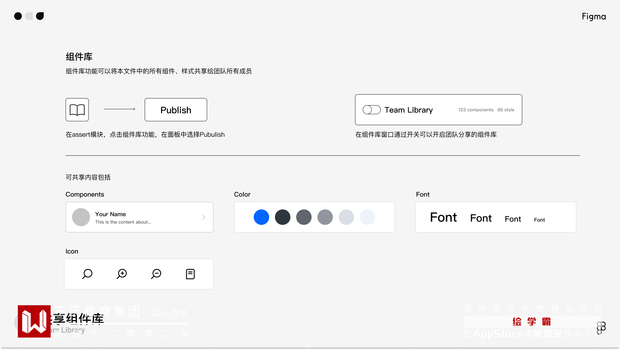Select the blue color swatch

tap(261, 217)
